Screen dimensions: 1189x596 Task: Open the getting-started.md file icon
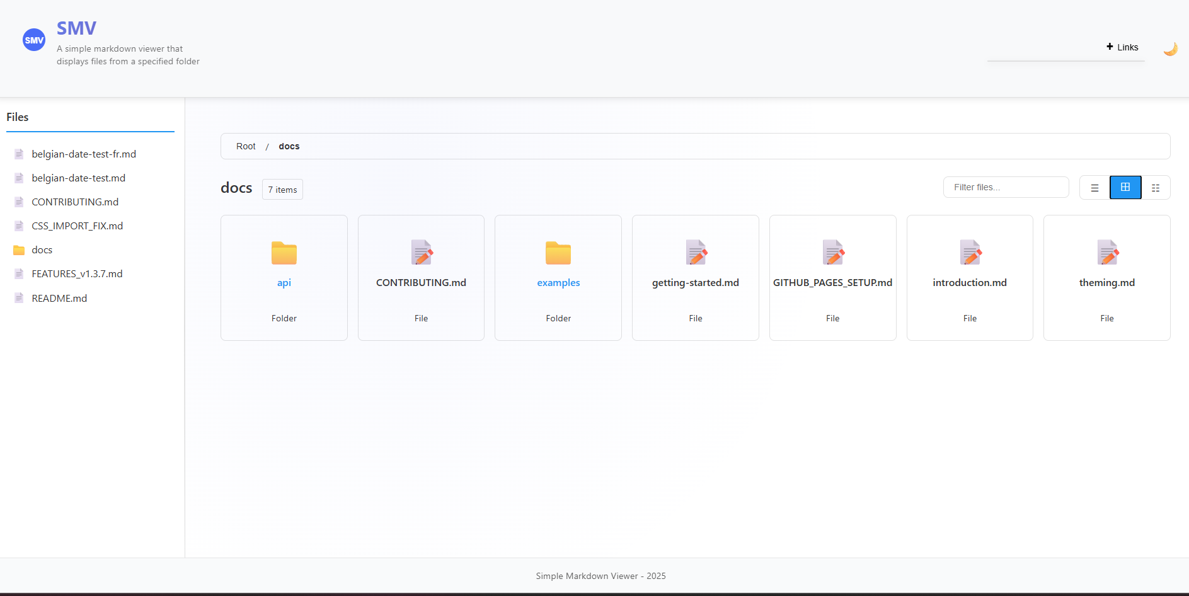coord(696,253)
